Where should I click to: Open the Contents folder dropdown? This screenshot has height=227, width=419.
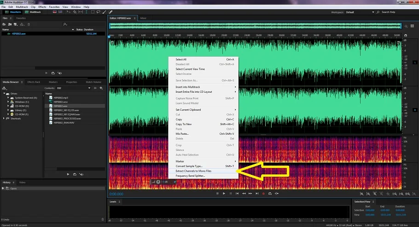pyautogui.click(x=89, y=88)
